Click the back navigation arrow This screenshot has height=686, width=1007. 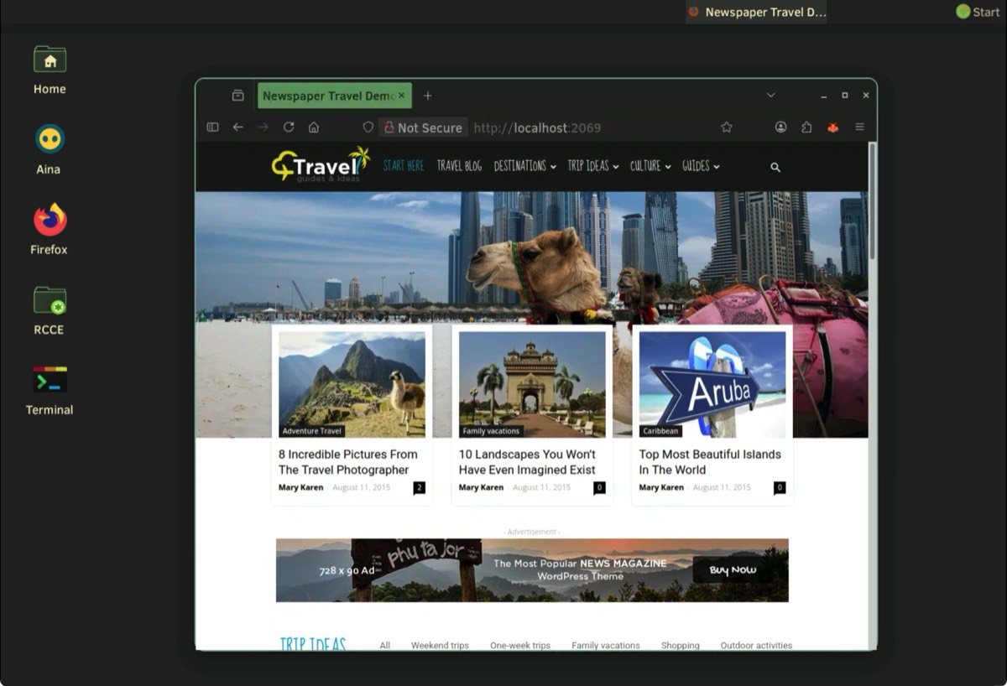238,127
